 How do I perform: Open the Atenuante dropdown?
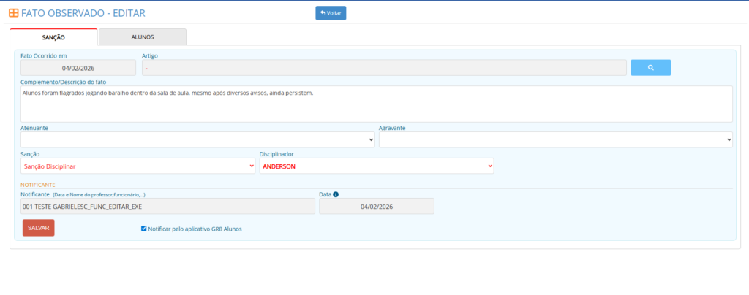pyautogui.click(x=197, y=139)
